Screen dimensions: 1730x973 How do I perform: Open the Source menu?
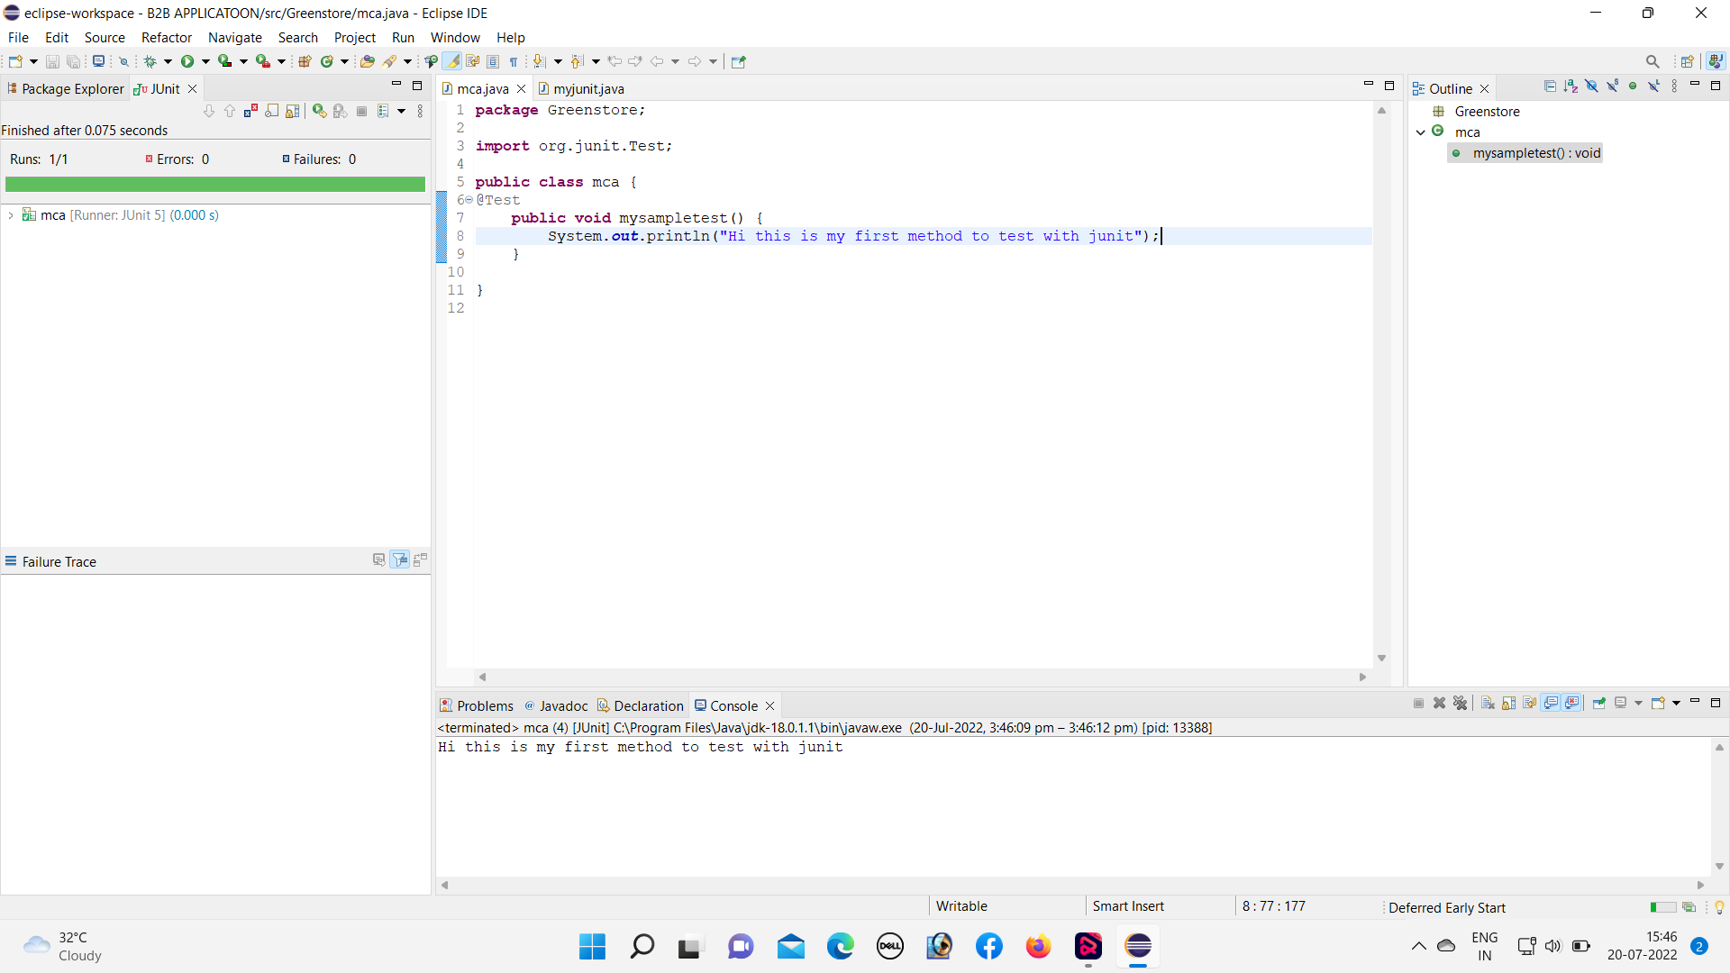click(x=105, y=38)
